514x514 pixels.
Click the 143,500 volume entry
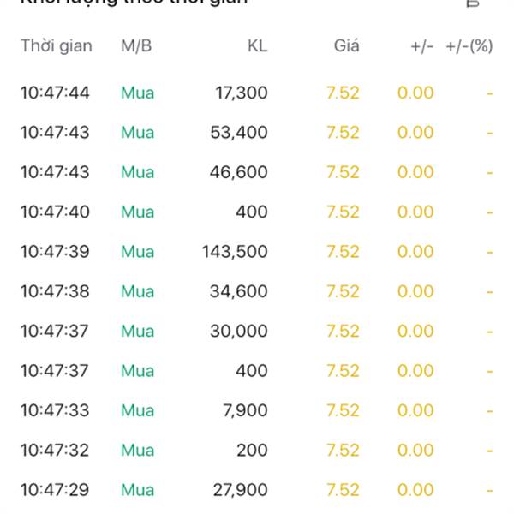[235, 252]
